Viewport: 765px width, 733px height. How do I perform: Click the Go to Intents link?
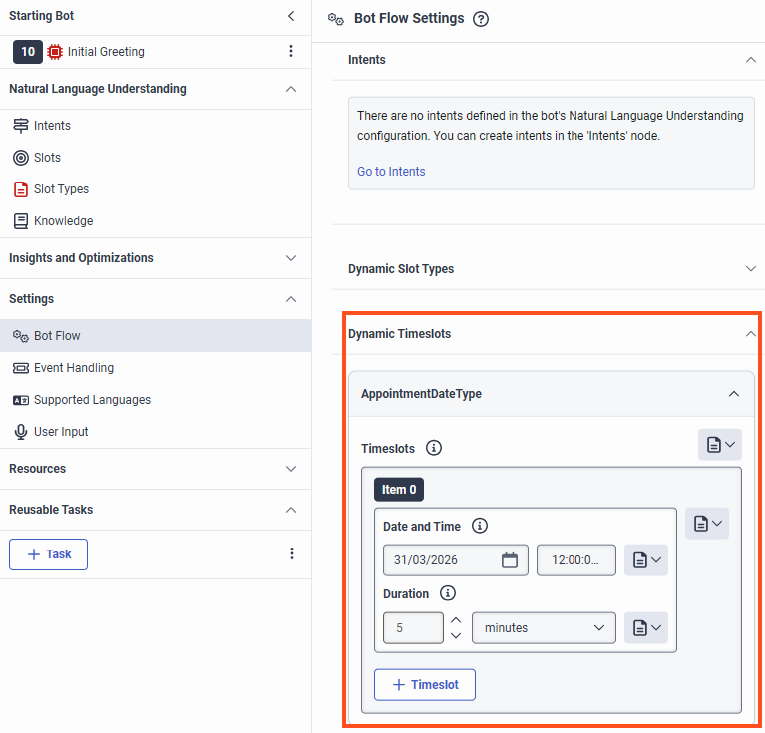(391, 172)
